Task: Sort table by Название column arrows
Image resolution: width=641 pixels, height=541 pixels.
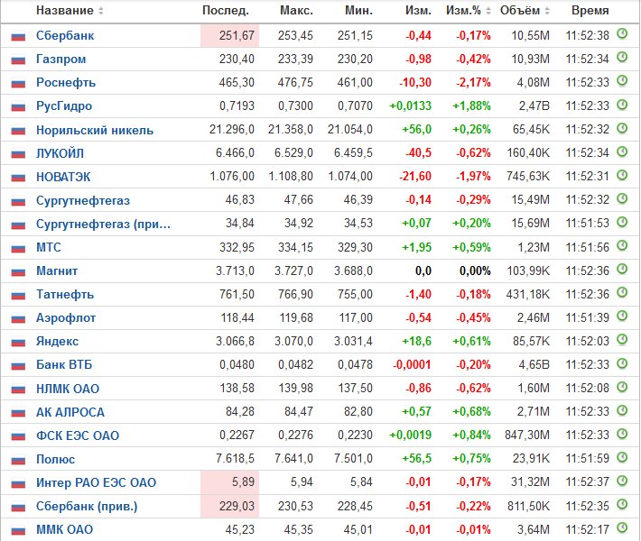Action: point(101,11)
